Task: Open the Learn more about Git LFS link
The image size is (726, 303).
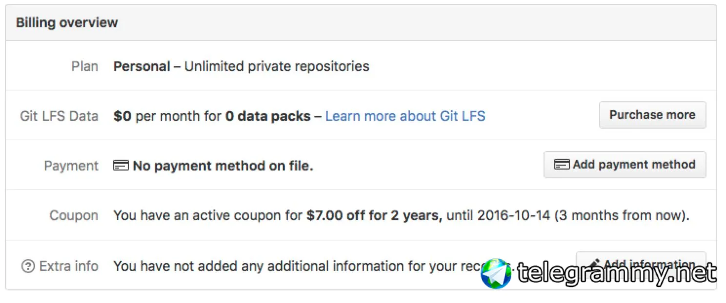Action: 405,116
